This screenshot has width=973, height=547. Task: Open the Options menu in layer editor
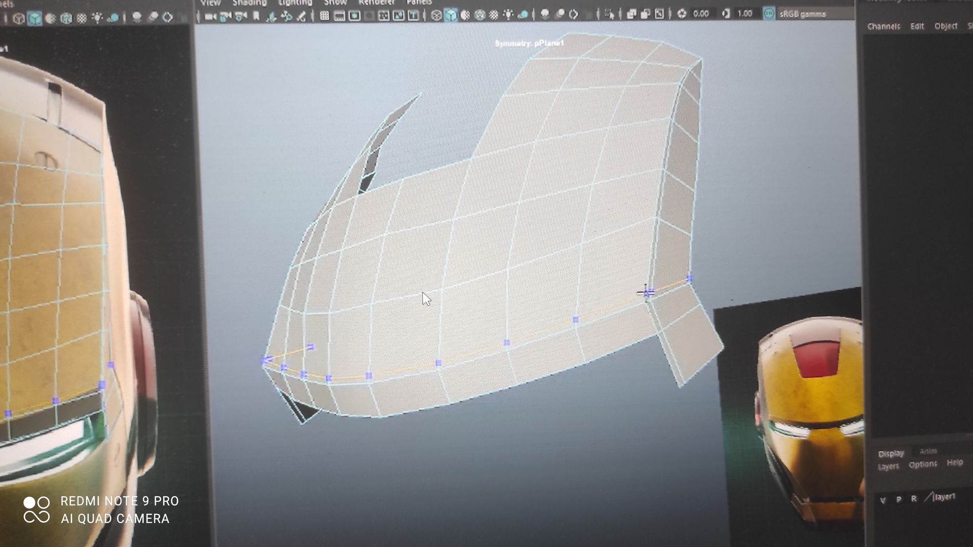pos(922,464)
